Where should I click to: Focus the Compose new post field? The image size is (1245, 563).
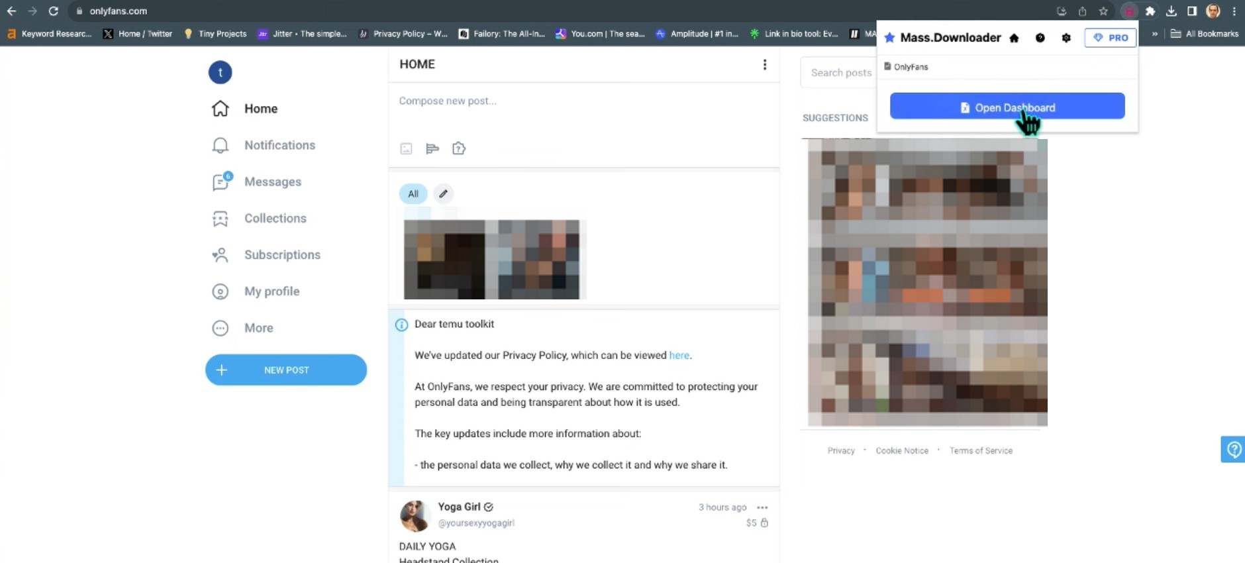[583, 101]
